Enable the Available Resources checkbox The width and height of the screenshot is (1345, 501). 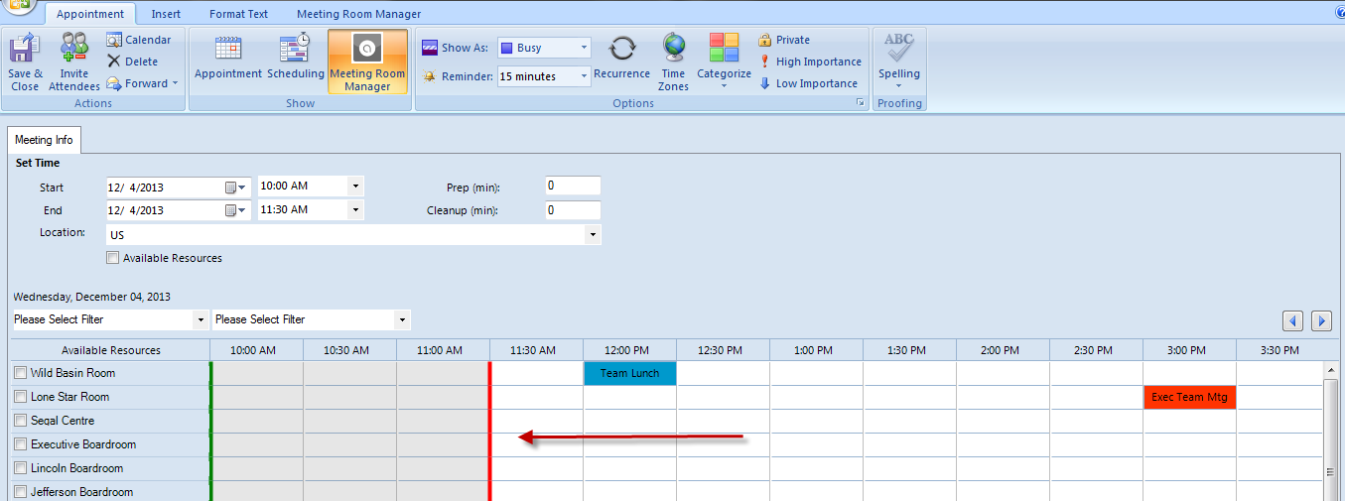(x=113, y=258)
